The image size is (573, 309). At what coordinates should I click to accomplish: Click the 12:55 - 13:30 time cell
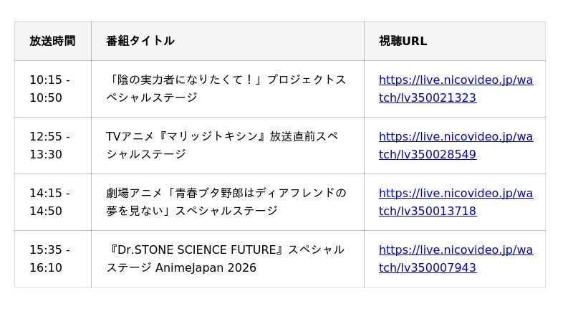49,146
